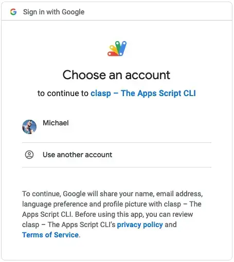Click the "language preference and profile picture" line
The image size is (234, 262).
pos(112,204)
